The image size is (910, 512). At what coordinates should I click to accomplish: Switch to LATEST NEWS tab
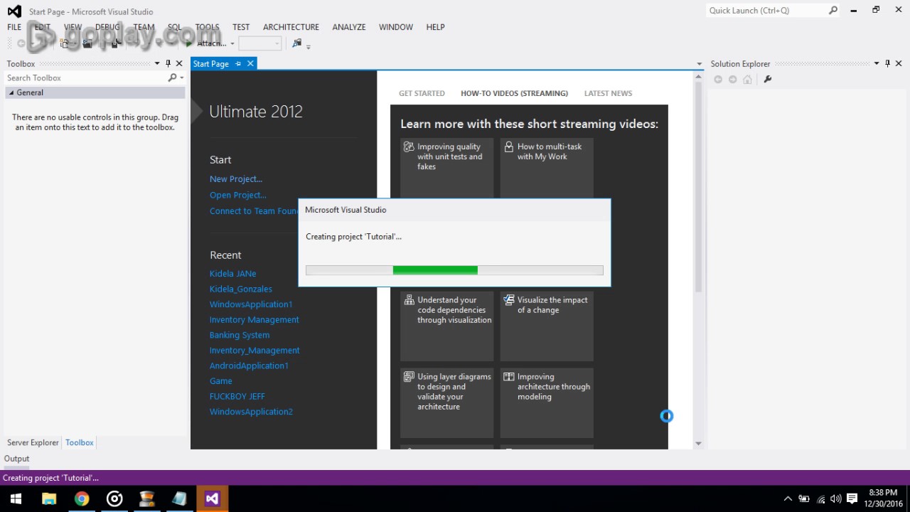click(608, 93)
